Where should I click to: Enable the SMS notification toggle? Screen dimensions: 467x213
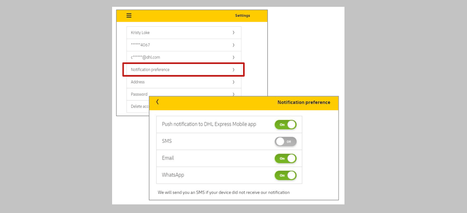point(285,141)
